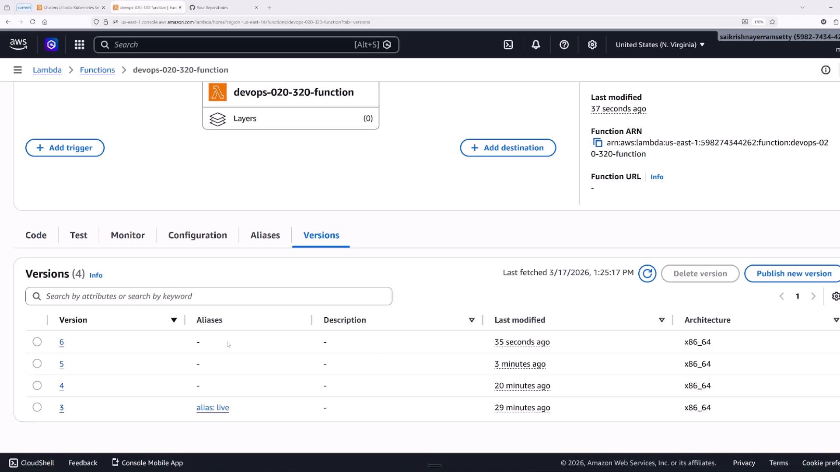This screenshot has height=472, width=840.
Task: Switch to the Aliases tab
Action: (x=265, y=235)
